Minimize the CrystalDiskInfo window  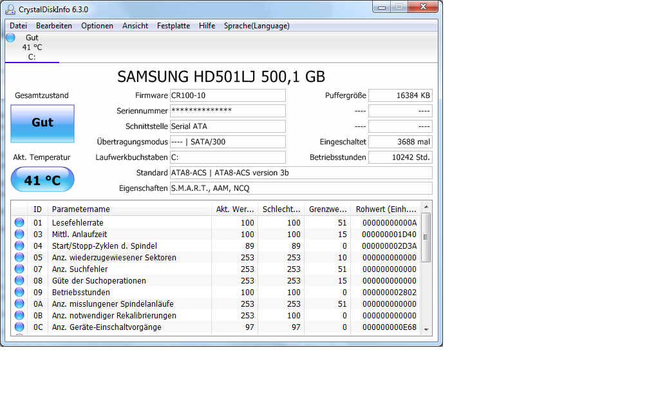[x=382, y=7]
